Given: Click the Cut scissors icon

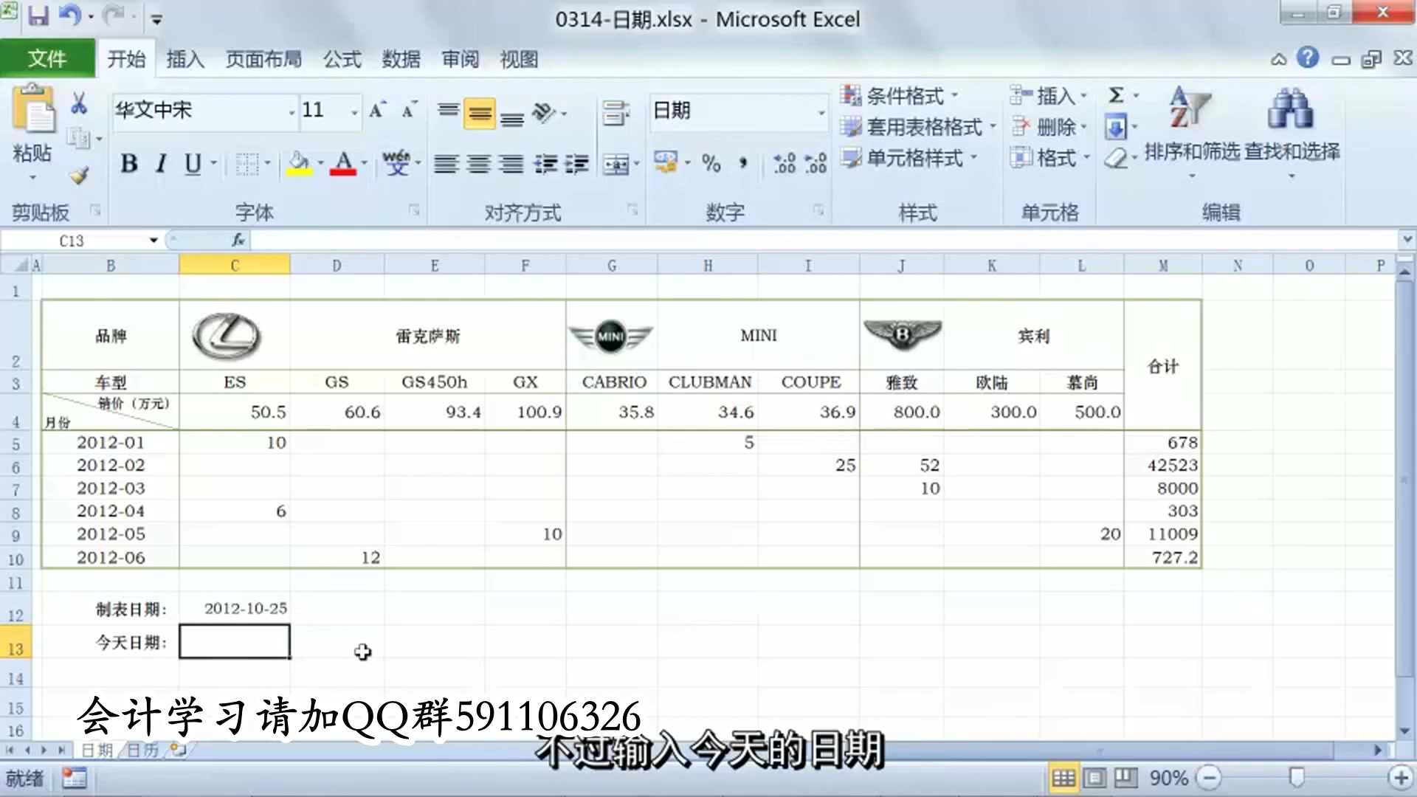Looking at the screenshot, I should point(79,104).
